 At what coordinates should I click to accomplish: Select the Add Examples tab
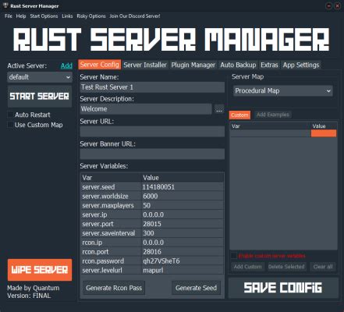(x=273, y=115)
